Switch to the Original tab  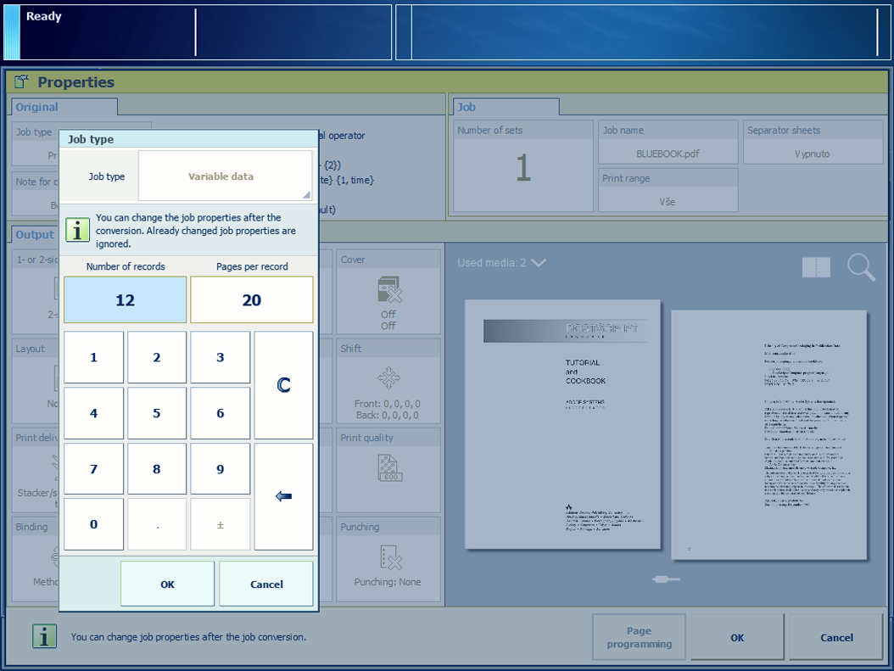pyautogui.click(x=37, y=107)
